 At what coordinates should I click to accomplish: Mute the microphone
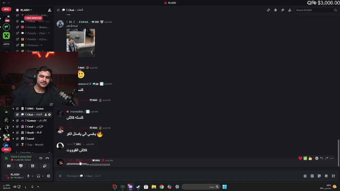point(28,176)
